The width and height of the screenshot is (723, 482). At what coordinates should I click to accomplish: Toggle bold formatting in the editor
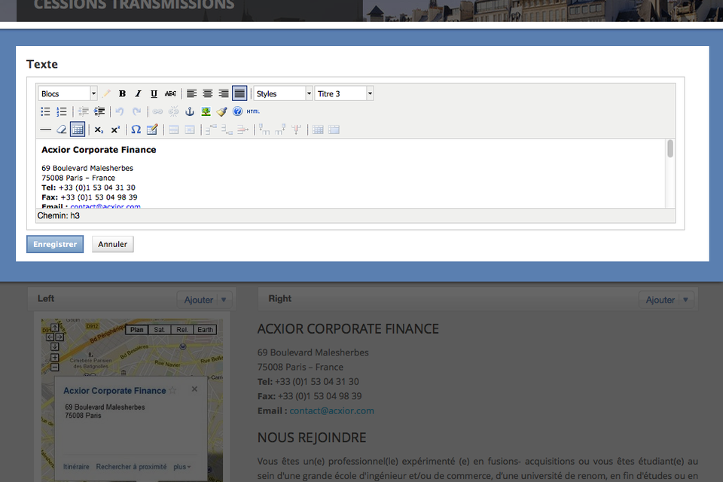click(122, 94)
